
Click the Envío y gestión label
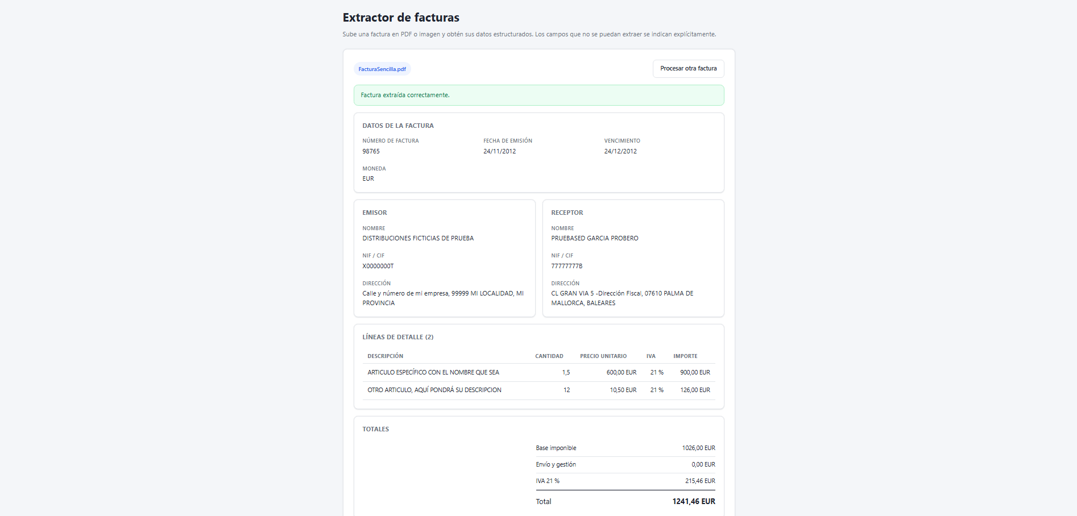(x=556, y=464)
